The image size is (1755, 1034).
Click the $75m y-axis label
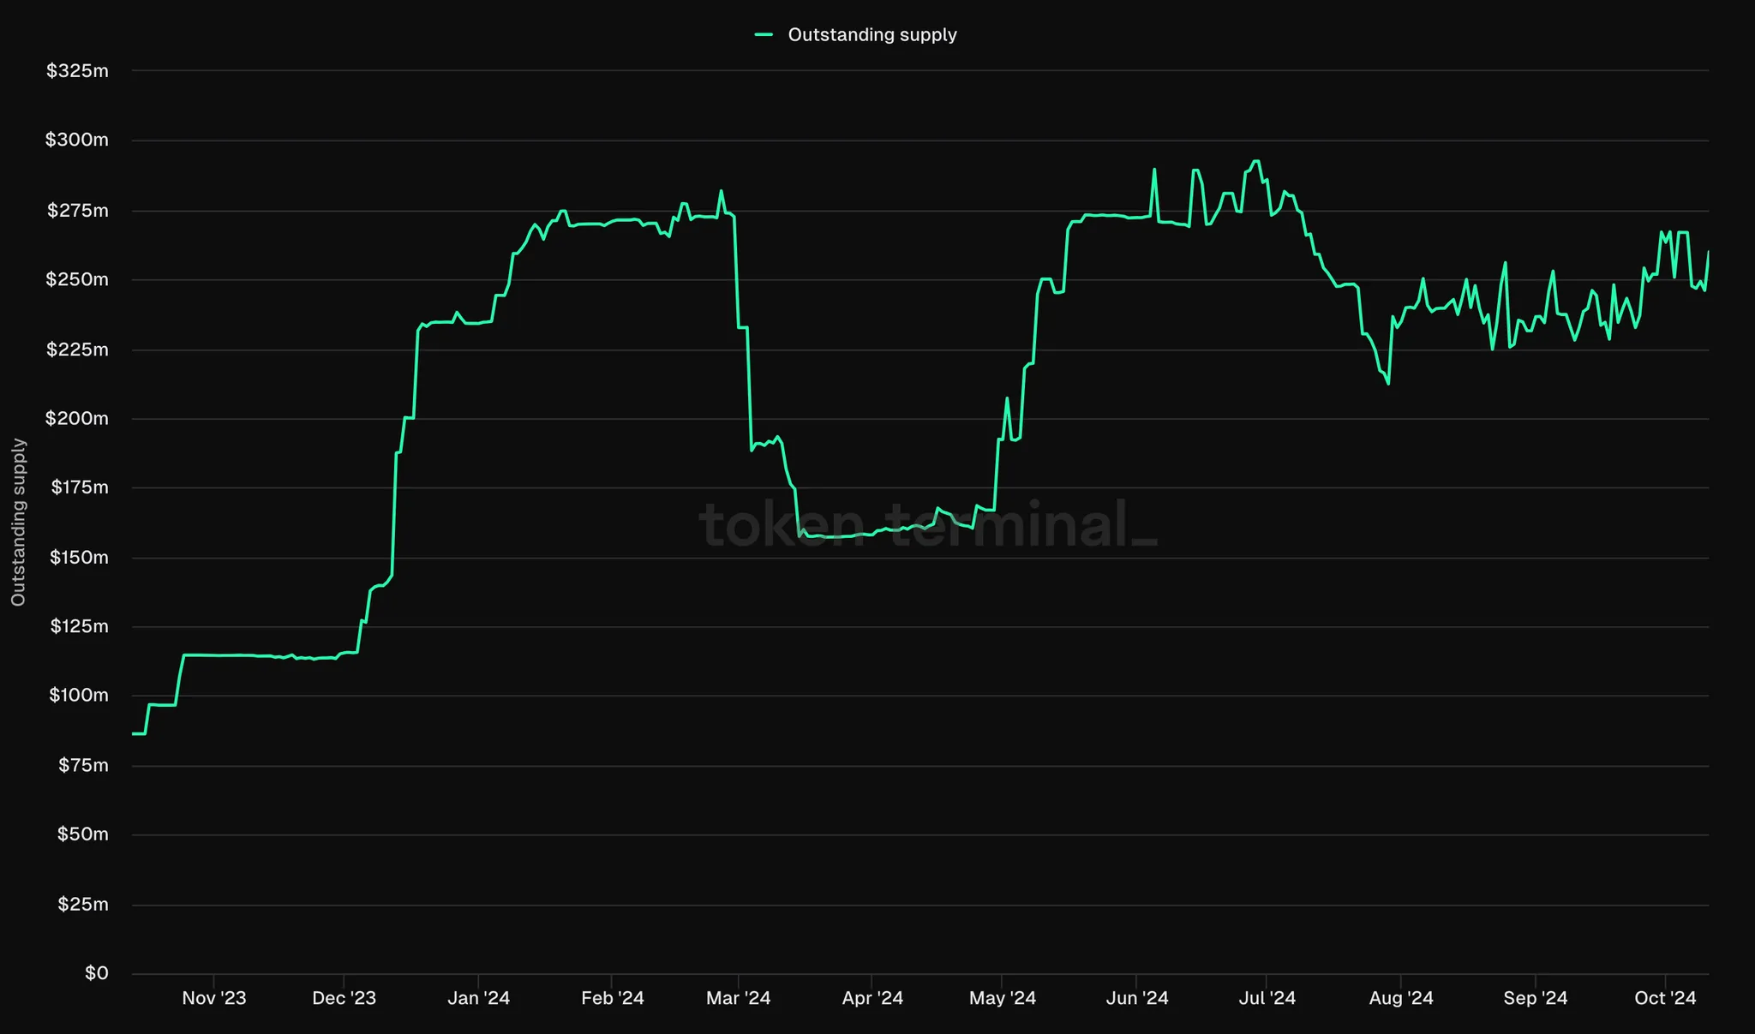click(x=83, y=766)
